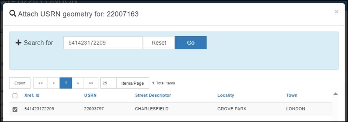Go to the next results page
Viewport: 348px width, 122px height.
point(78,83)
